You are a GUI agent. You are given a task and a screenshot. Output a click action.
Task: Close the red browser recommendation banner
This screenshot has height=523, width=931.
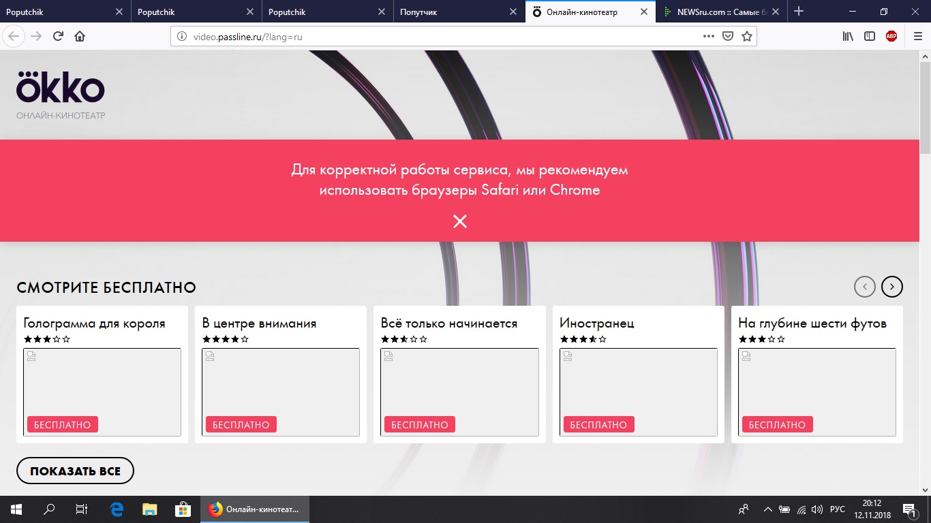point(460,221)
